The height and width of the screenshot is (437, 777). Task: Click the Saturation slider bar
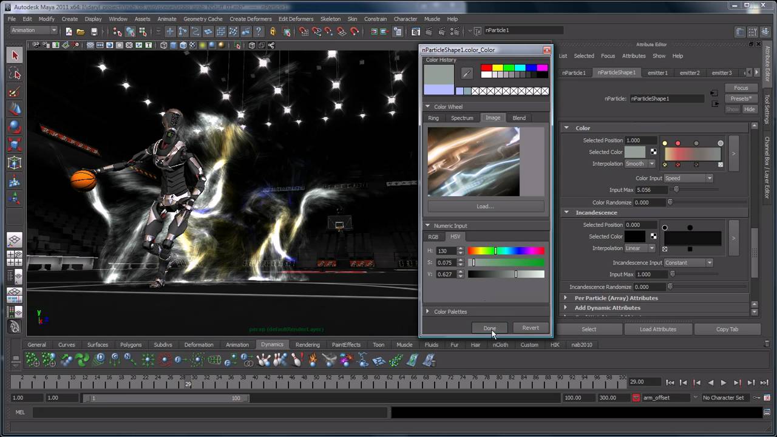(506, 263)
